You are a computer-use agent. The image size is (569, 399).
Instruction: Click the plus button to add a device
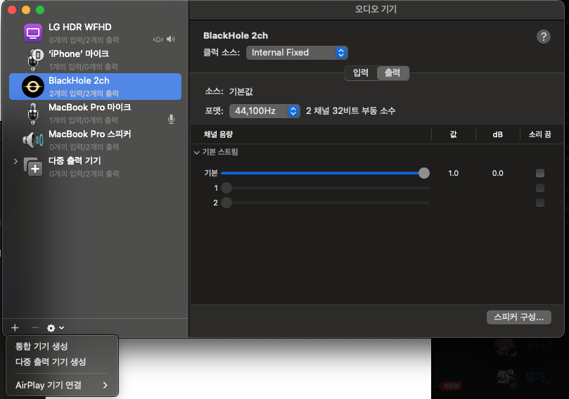[15, 328]
